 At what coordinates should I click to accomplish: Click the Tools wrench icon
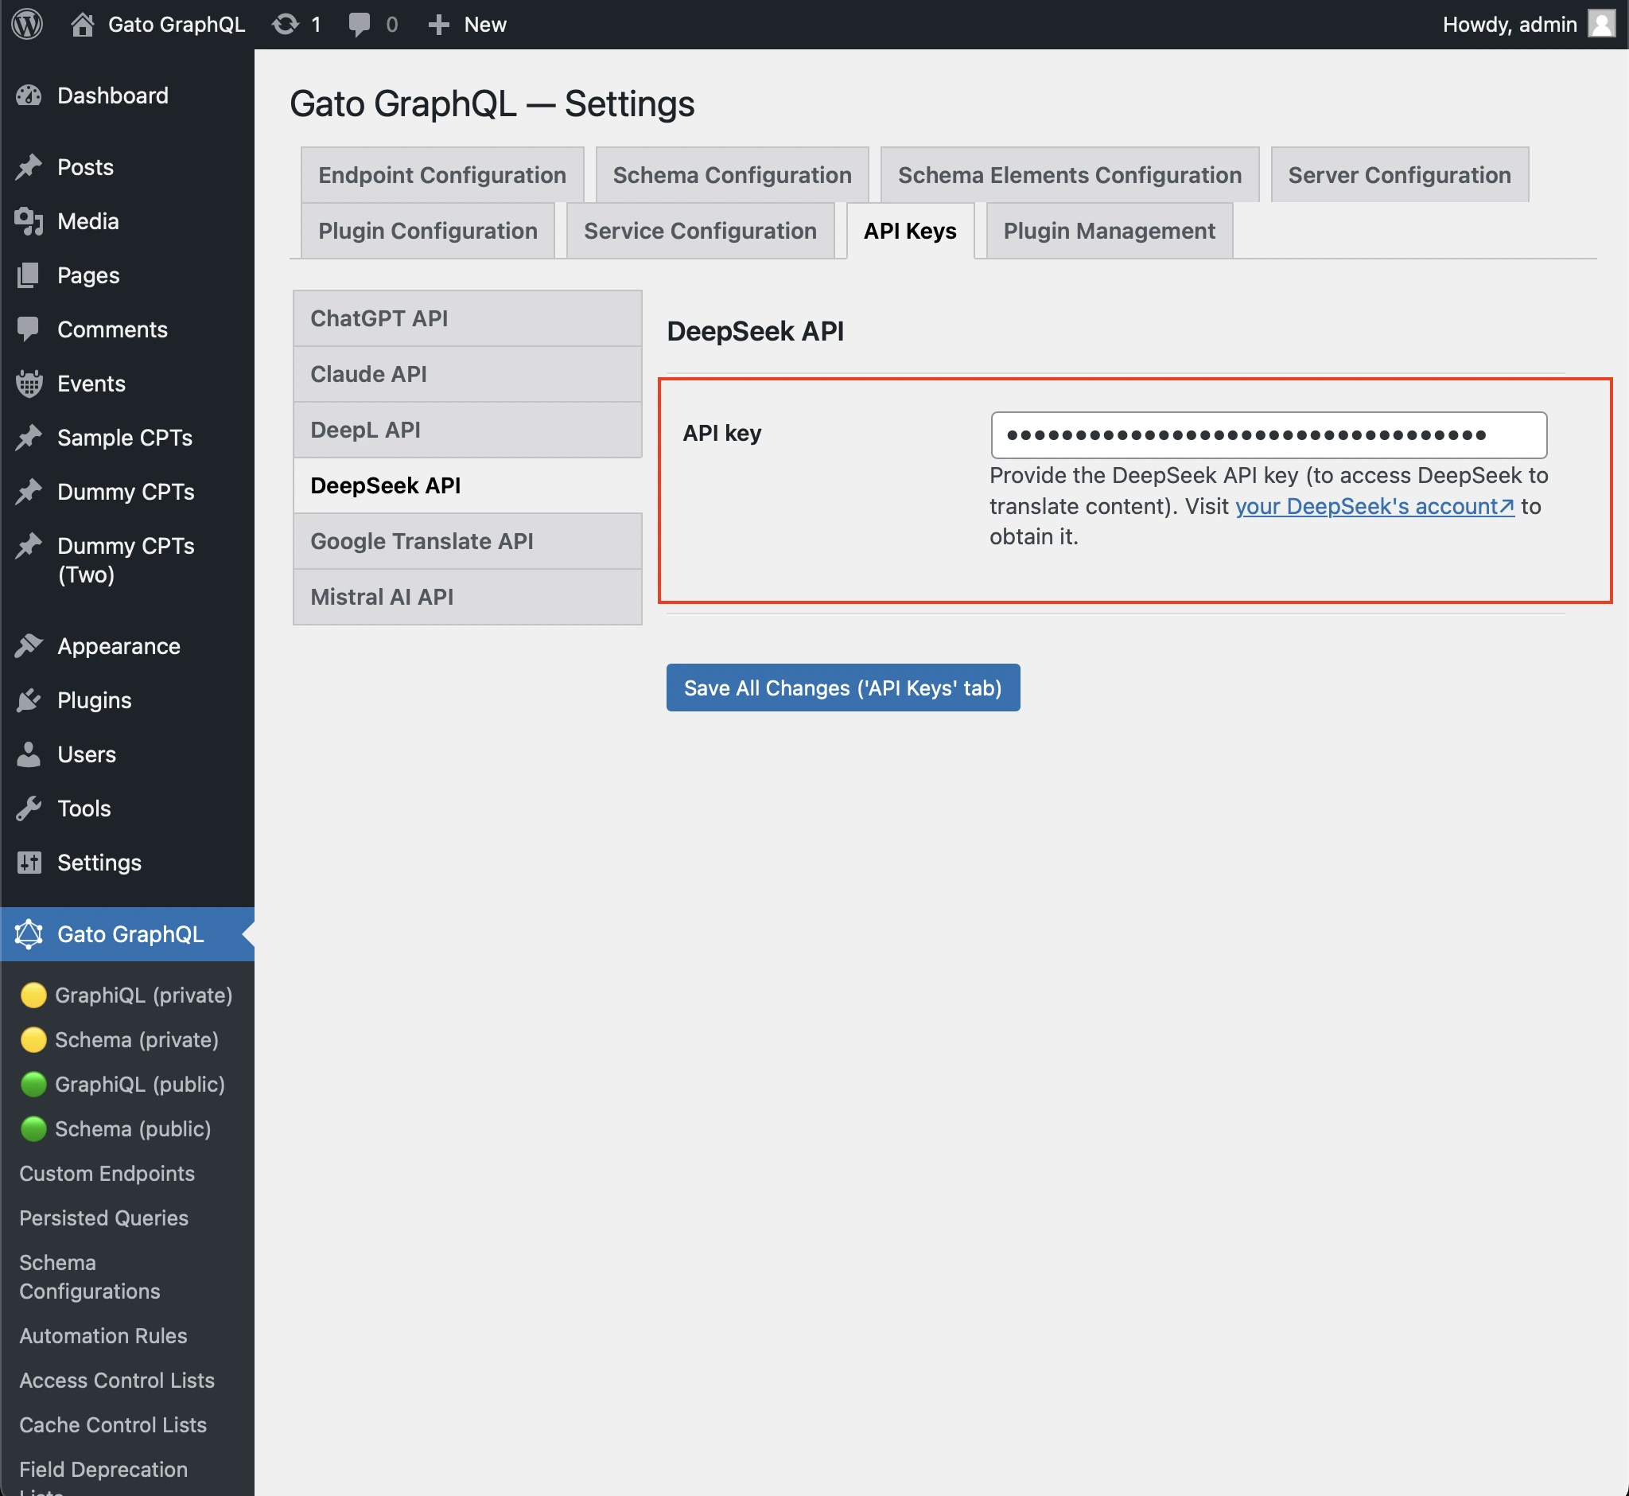tap(29, 808)
